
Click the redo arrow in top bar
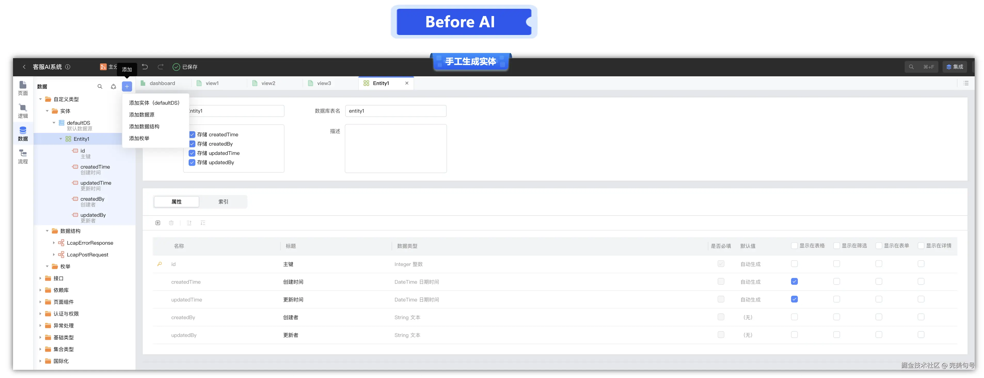[x=161, y=67]
